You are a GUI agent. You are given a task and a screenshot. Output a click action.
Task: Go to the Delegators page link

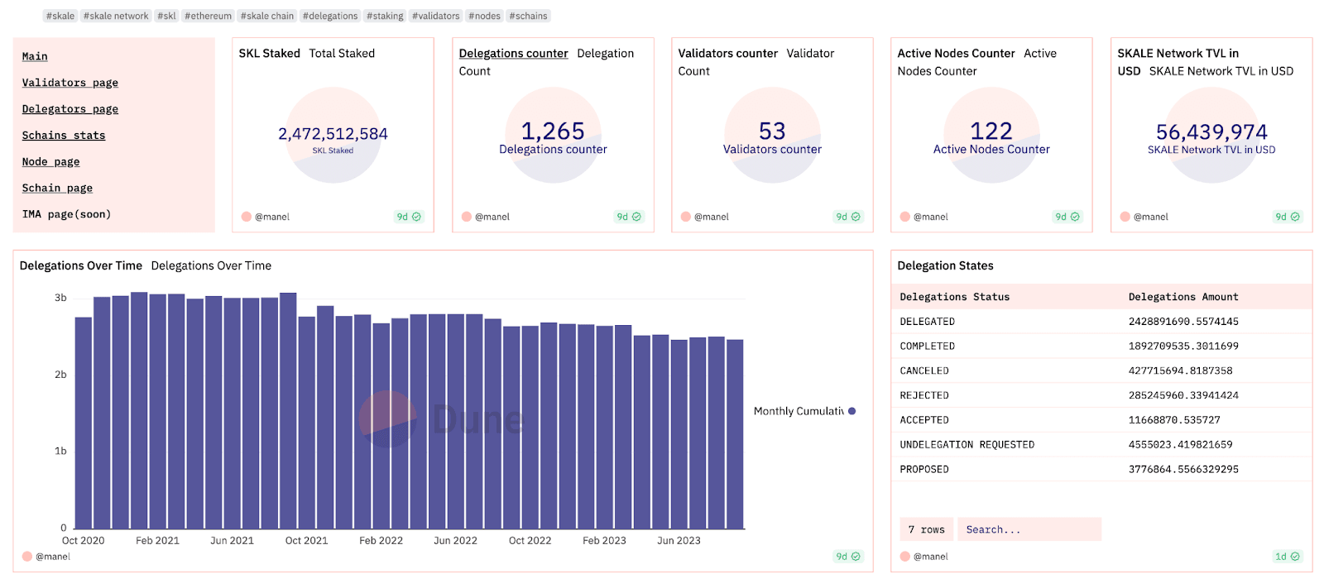tap(70, 109)
